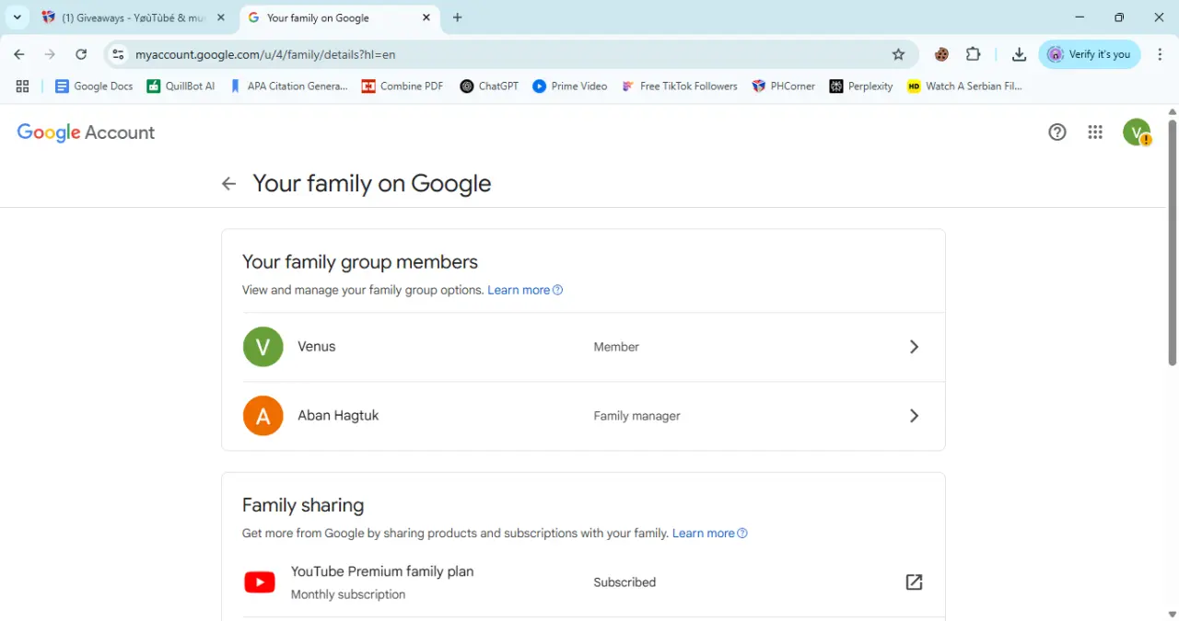Click the browser forward arrow
The width and height of the screenshot is (1179, 621).
(50, 54)
